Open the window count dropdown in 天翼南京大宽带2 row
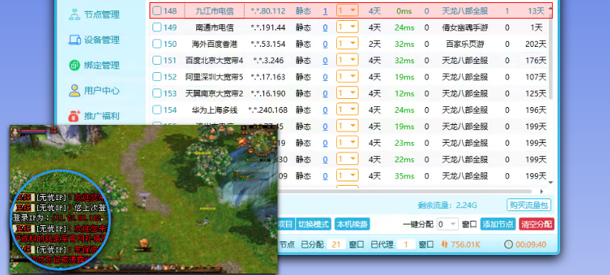Screen dimensions: 610x275 pyautogui.click(x=347, y=93)
